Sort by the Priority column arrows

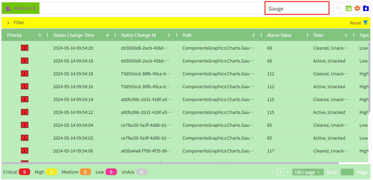[x=40, y=35]
